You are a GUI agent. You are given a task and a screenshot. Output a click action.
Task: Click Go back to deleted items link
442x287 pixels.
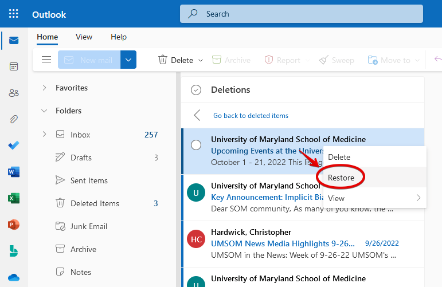click(251, 116)
